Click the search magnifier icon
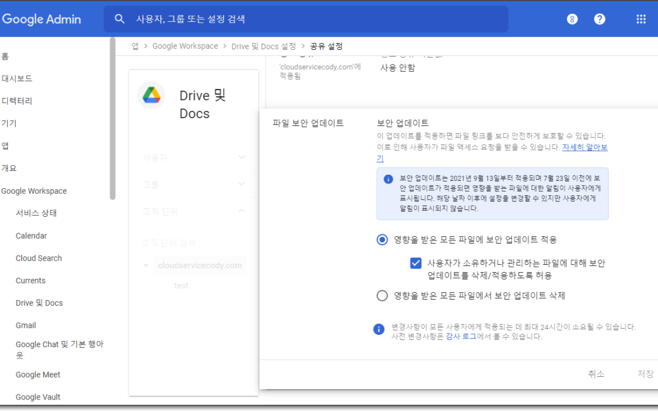Screen dimensions: 658x411 [119, 19]
